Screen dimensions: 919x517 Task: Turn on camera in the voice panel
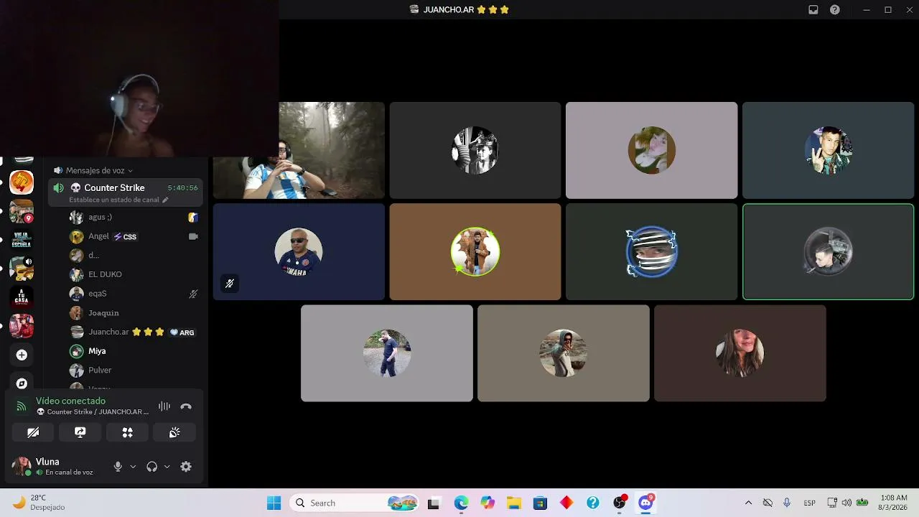tap(33, 432)
